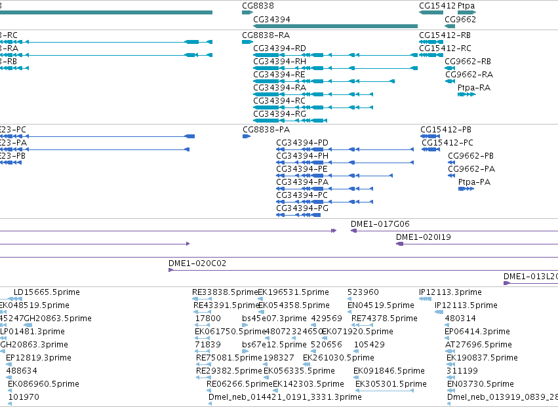This screenshot has width=558, height=407.
Task: Select protein CG34394-PH
Action: 302,156
